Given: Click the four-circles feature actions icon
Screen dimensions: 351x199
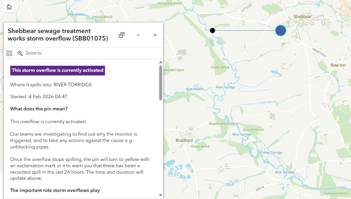Looking at the screenshot, I should (x=9, y=53).
